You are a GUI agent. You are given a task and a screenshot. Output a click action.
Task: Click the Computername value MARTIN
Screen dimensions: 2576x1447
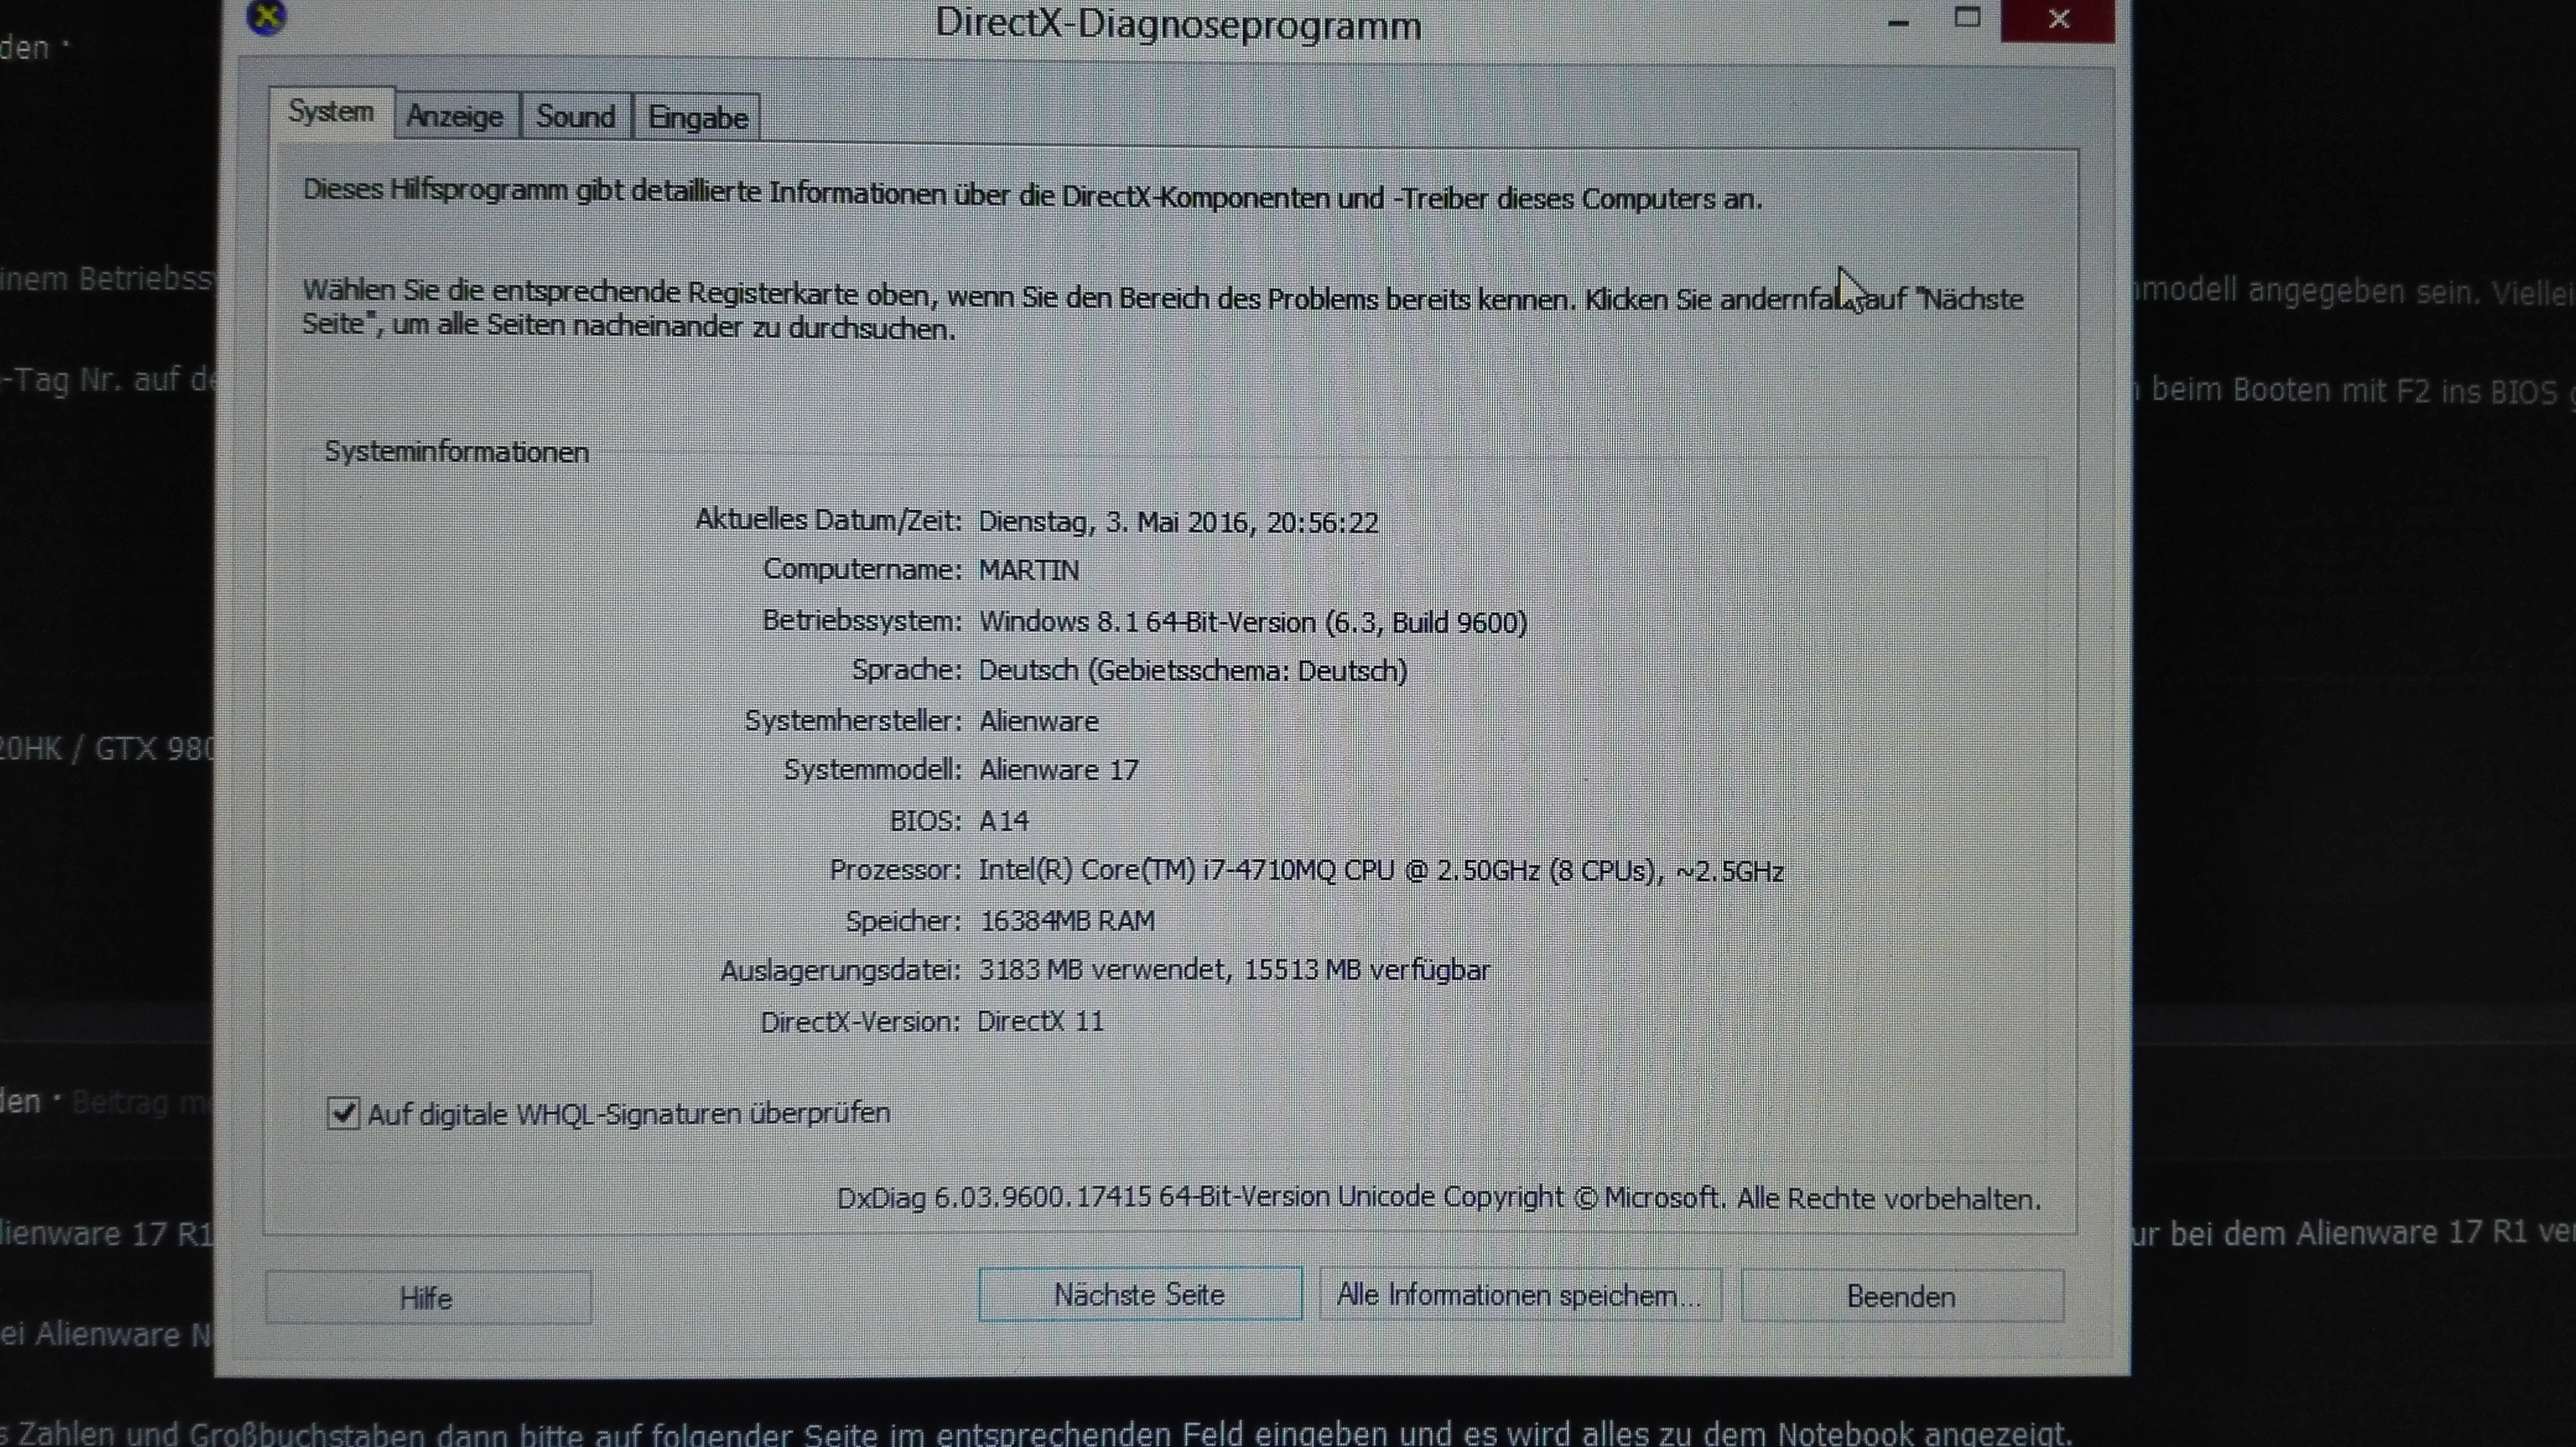click(x=1028, y=570)
